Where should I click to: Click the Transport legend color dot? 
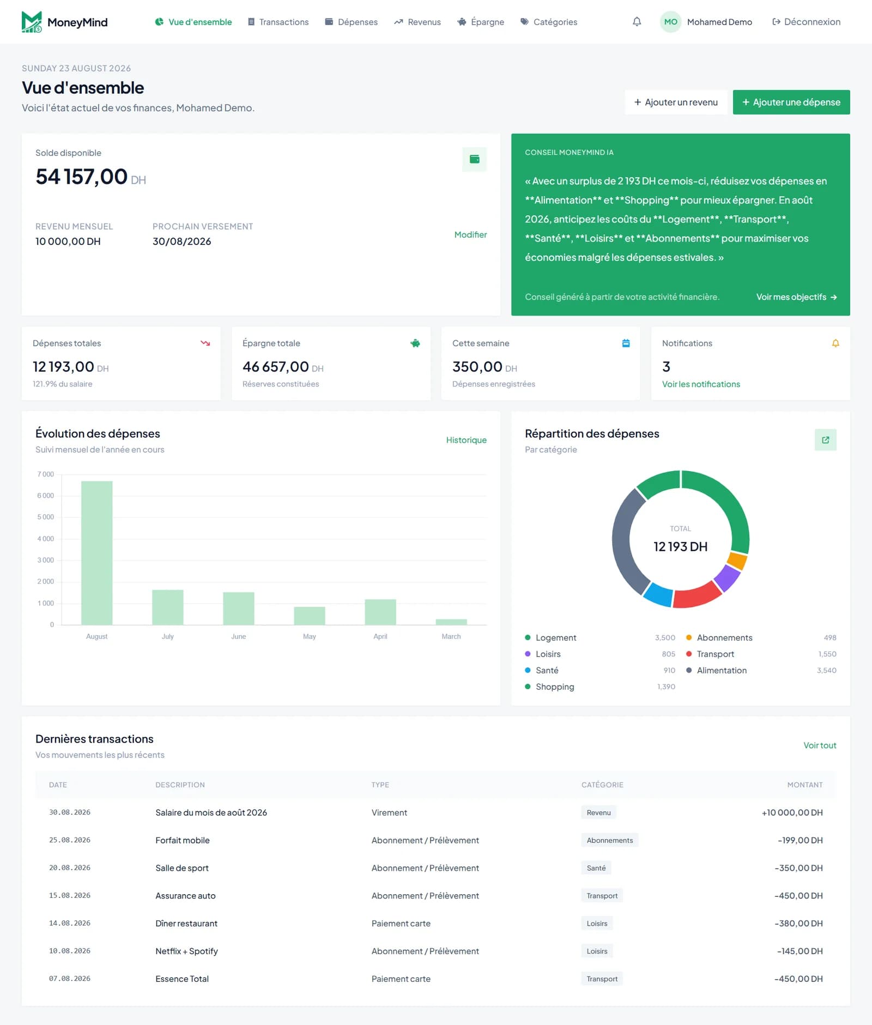689,654
